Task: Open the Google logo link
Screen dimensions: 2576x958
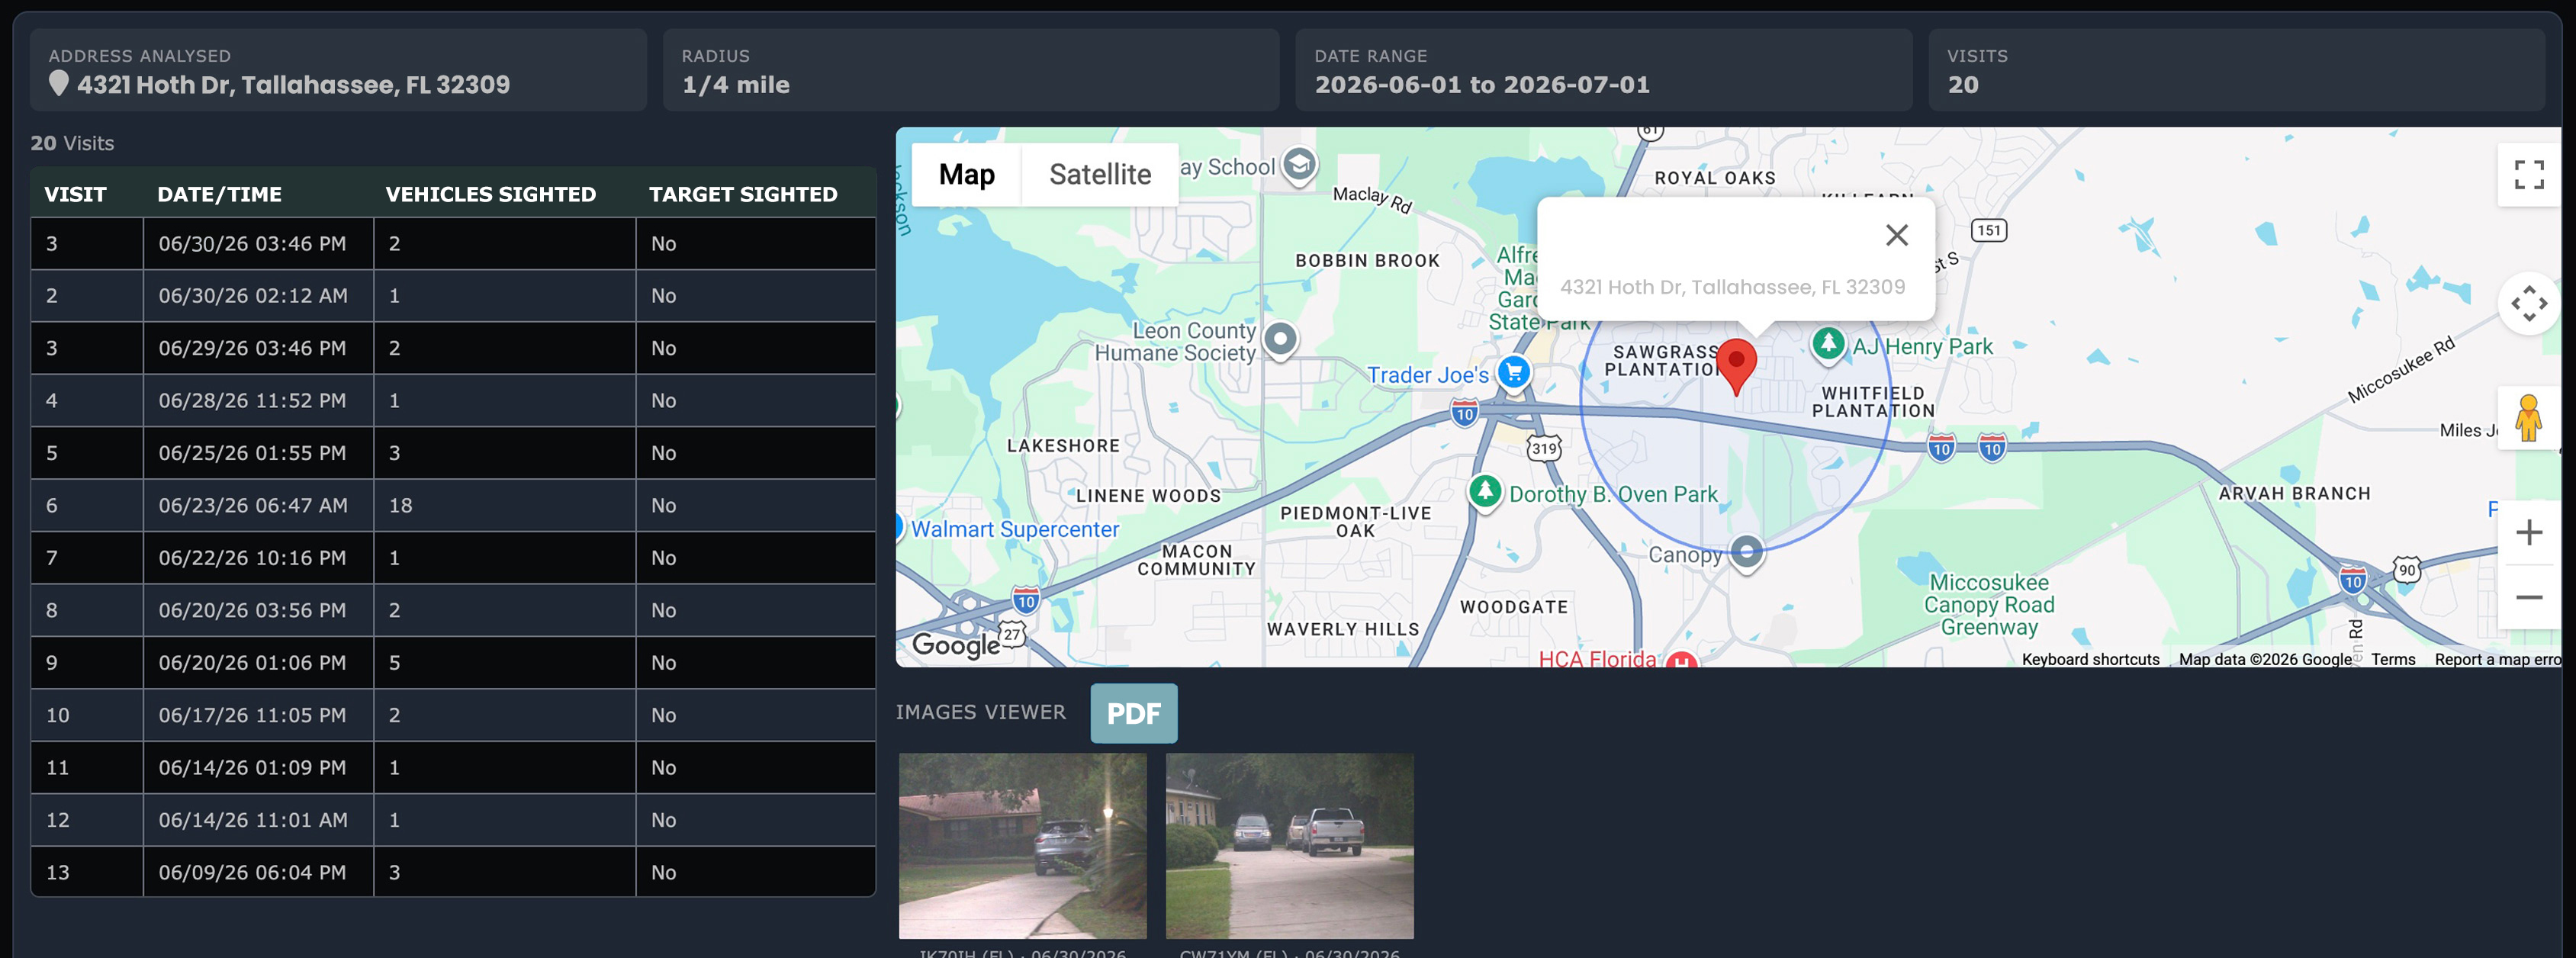Action: pos(955,645)
